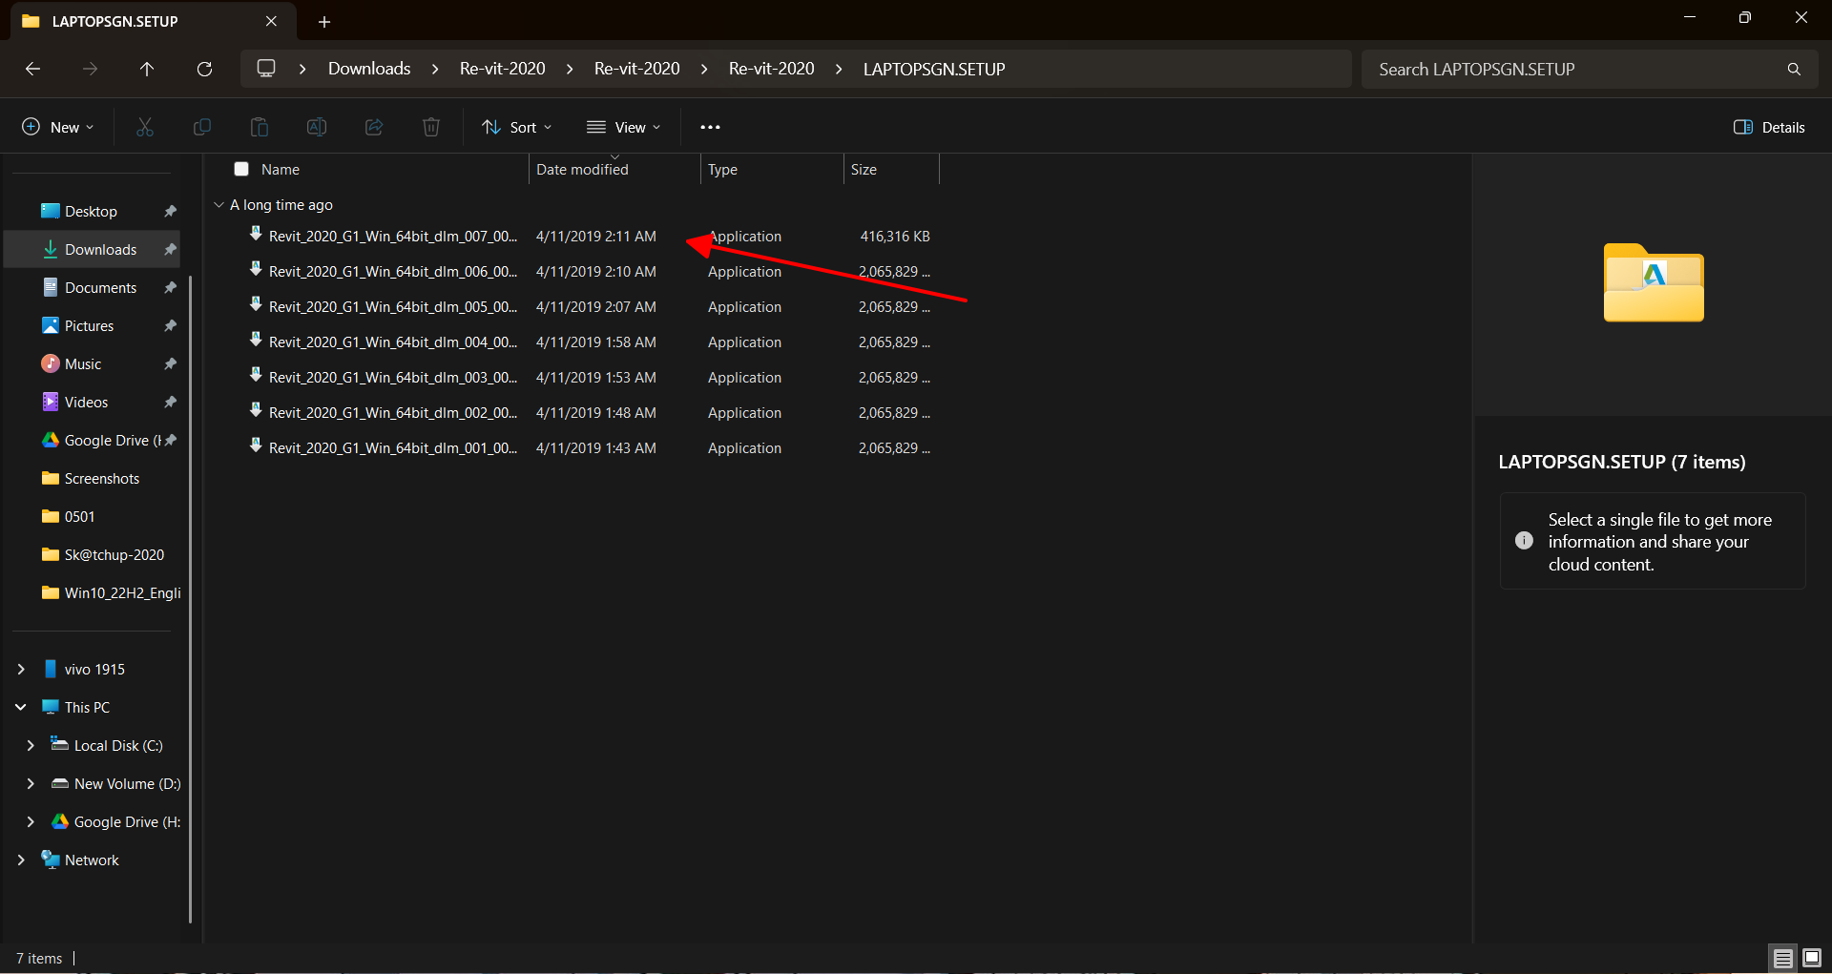Click the Copy icon in toolbar
Image resolution: width=1832 pixels, height=974 pixels.
click(202, 127)
